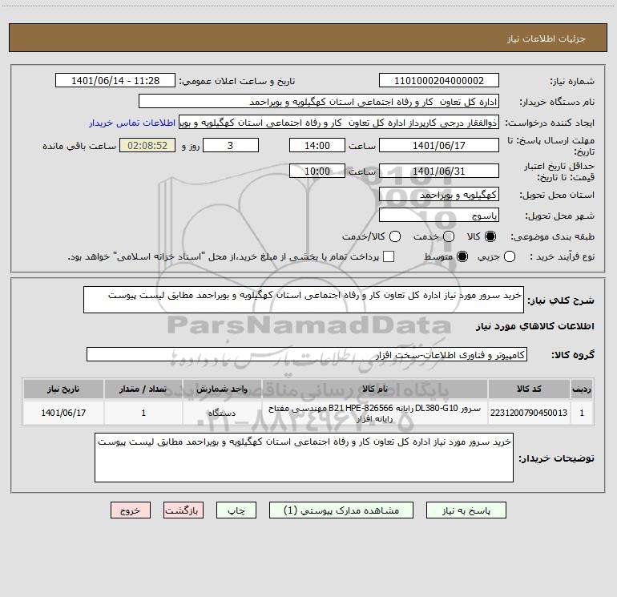This screenshot has height=597, width=617.
Task: Click the گروه کالا field
Action: point(307,354)
